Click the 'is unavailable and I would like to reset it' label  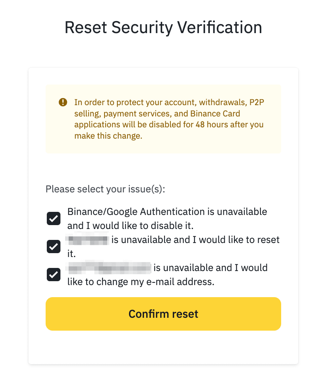[x=195, y=240]
